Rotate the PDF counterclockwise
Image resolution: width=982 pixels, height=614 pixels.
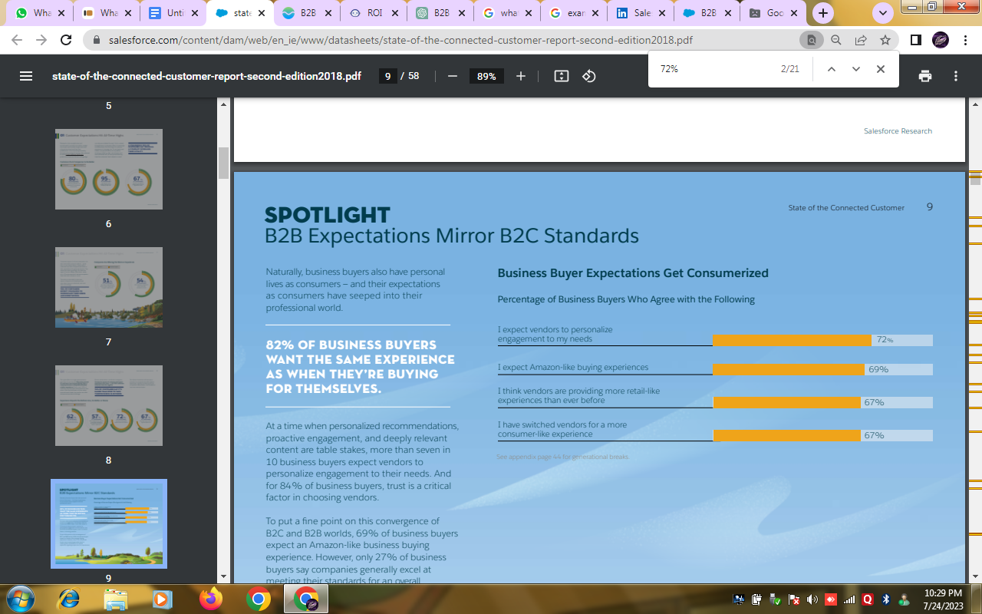pyautogui.click(x=589, y=76)
